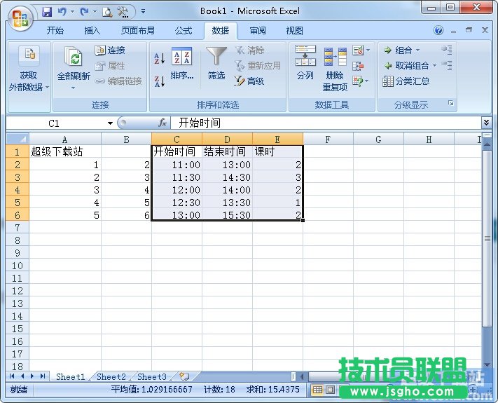Screen dimensions: 498x403
Task: Switch to Normal view in status bar
Action: pyautogui.click(x=317, y=390)
